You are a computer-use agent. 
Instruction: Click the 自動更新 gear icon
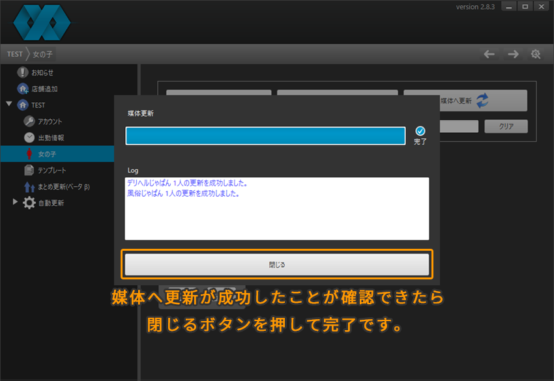coord(29,203)
